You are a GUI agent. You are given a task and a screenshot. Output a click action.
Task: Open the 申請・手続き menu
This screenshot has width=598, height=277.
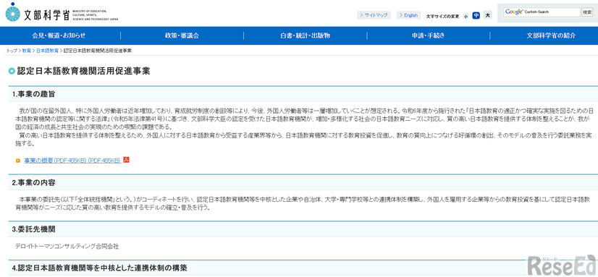pos(428,36)
